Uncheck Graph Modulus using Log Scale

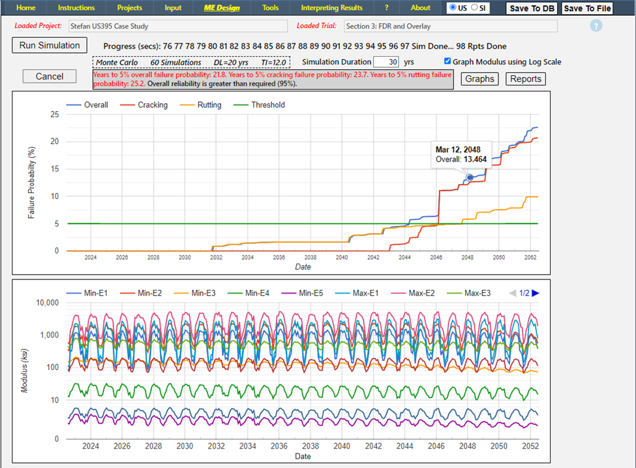tap(447, 62)
